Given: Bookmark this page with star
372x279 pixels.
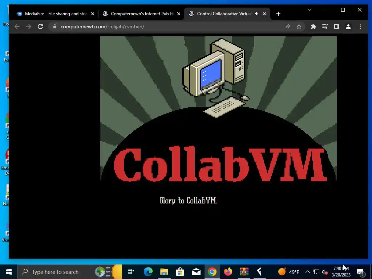Looking at the screenshot, I should [x=299, y=27].
